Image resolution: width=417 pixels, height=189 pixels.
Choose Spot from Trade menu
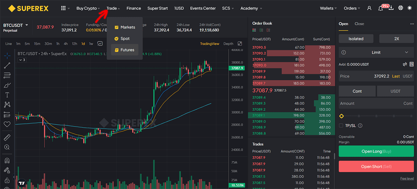coord(125,39)
